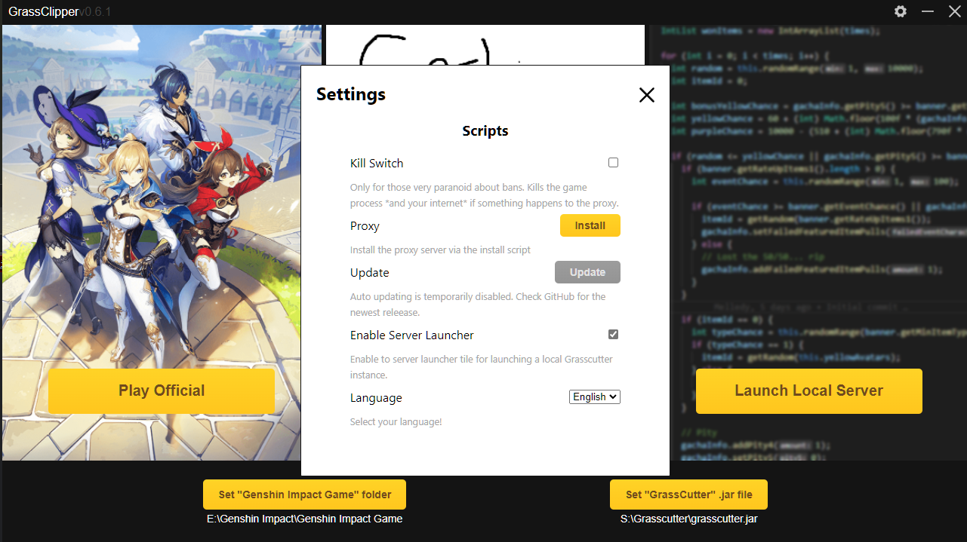The height and width of the screenshot is (542, 967).
Task: Open settings via the gear icon
Action: pos(901,11)
